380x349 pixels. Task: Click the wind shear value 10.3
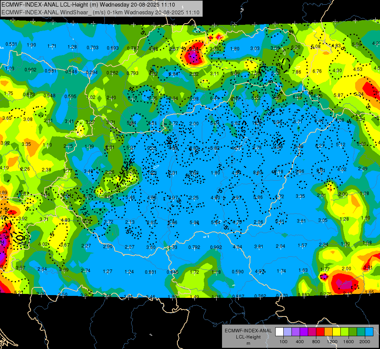pyautogui.click(x=152, y=173)
